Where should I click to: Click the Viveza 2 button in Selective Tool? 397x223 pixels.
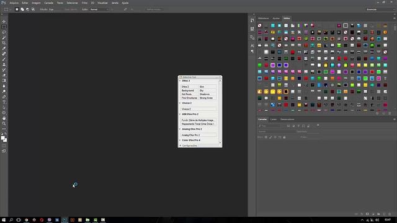click(x=198, y=109)
